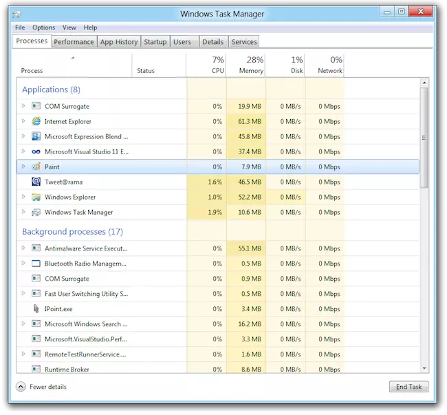Sort by the Process column header
The width and height of the screenshot is (447, 415).
point(74,65)
